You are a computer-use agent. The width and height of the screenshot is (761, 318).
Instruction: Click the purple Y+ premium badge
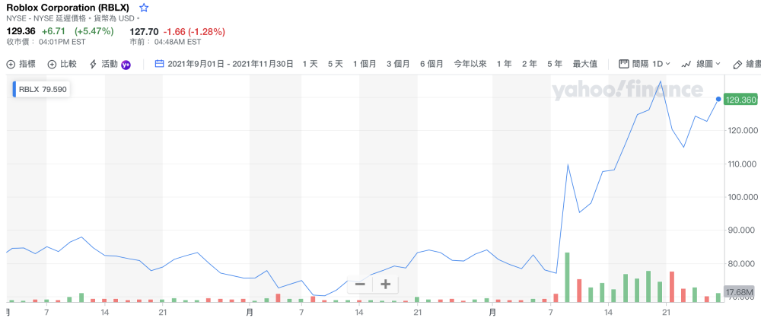pyautogui.click(x=127, y=64)
